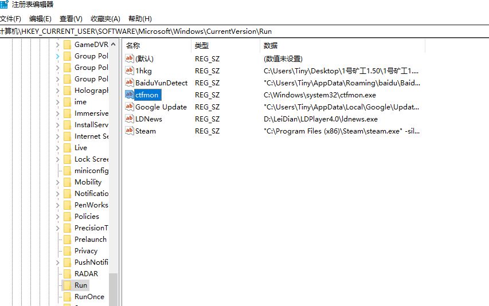489x306 pixels.
Task: Expand the Holograph key chevron
Action: click(58, 91)
